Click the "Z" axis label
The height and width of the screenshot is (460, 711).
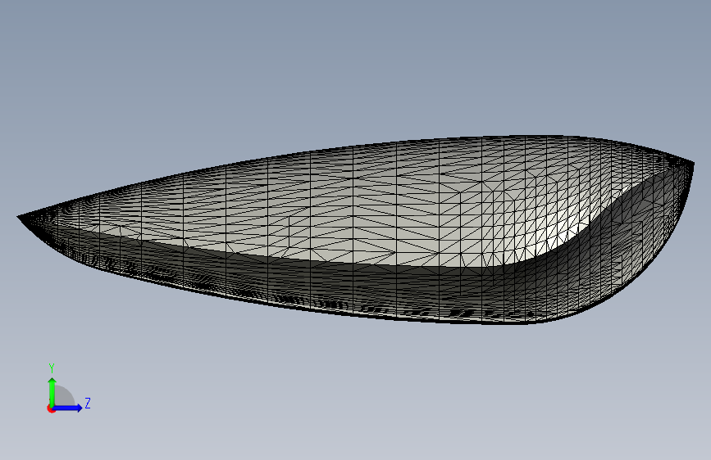(88, 403)
